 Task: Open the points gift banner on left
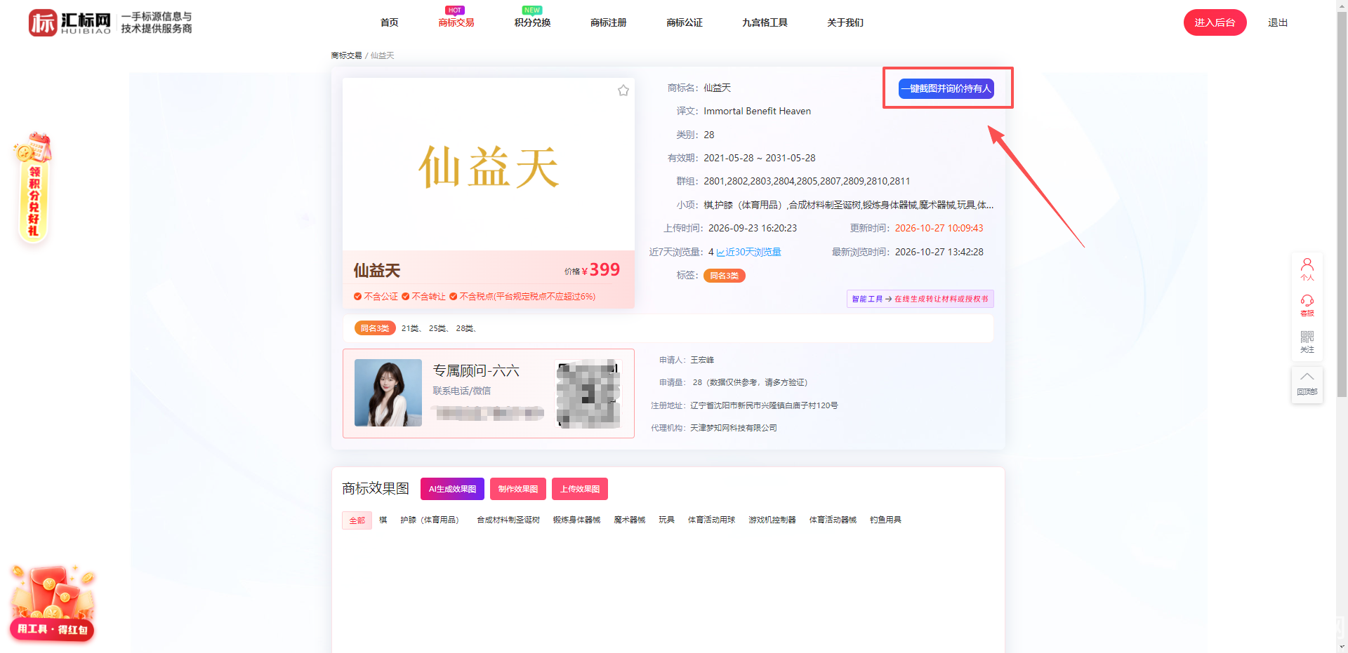click(32, 189)
